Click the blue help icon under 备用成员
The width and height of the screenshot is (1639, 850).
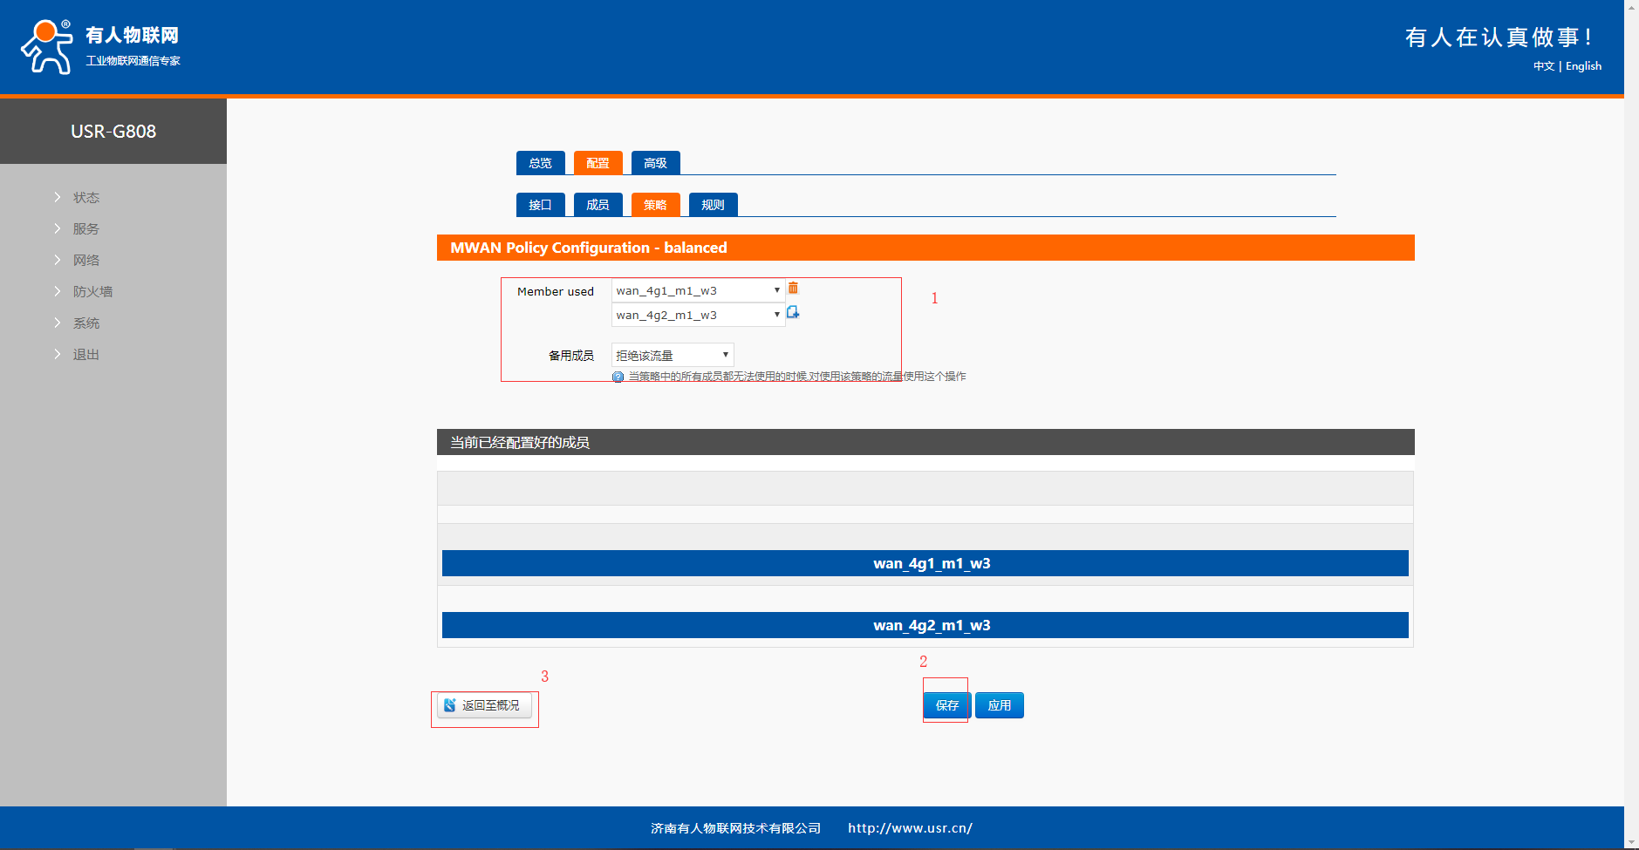[x=618, y=377]
